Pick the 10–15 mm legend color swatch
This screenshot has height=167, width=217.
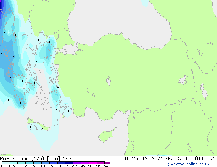click(x=46, y=163)
